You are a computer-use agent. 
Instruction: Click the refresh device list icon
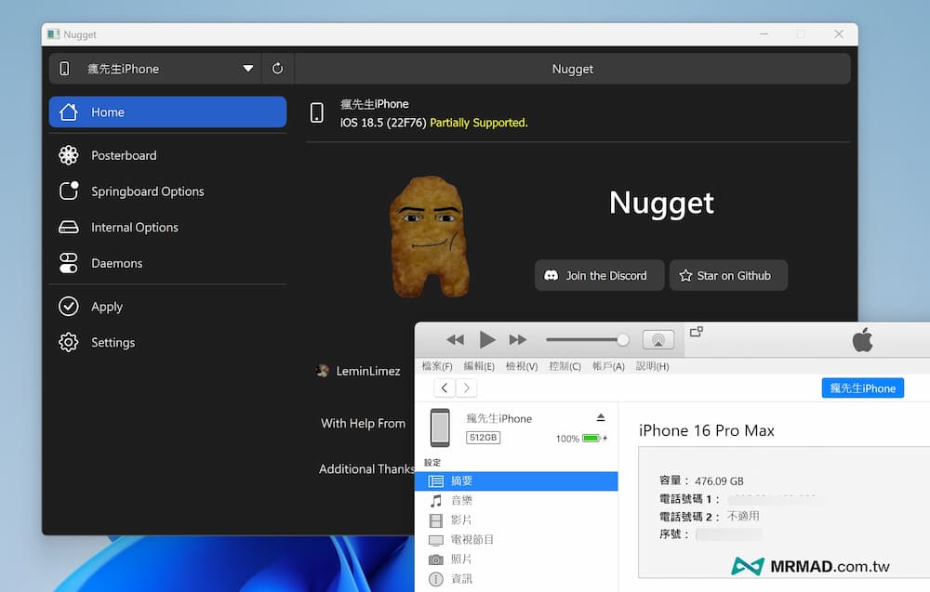(277, 69)
